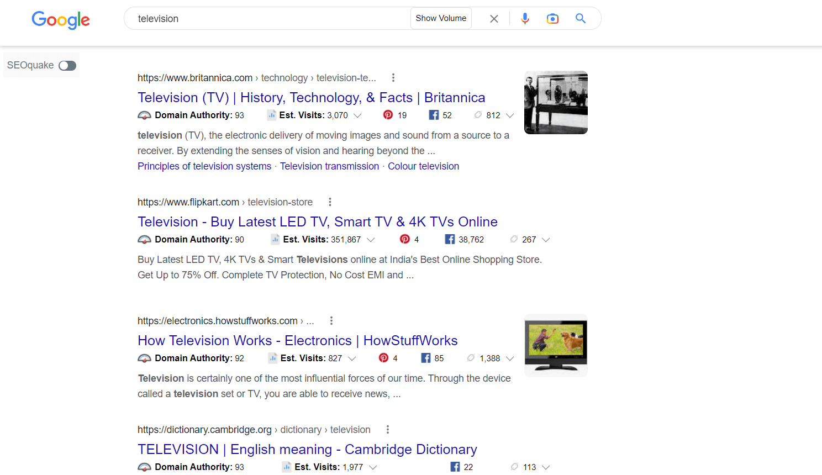Click the Est. Visits chart icon for Britannica
822x475 pixels.
tap(271, 115)
